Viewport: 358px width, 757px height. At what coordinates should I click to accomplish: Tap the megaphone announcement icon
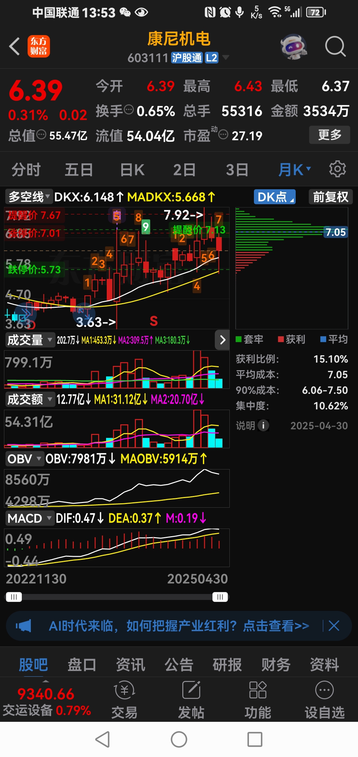[24, 626]
